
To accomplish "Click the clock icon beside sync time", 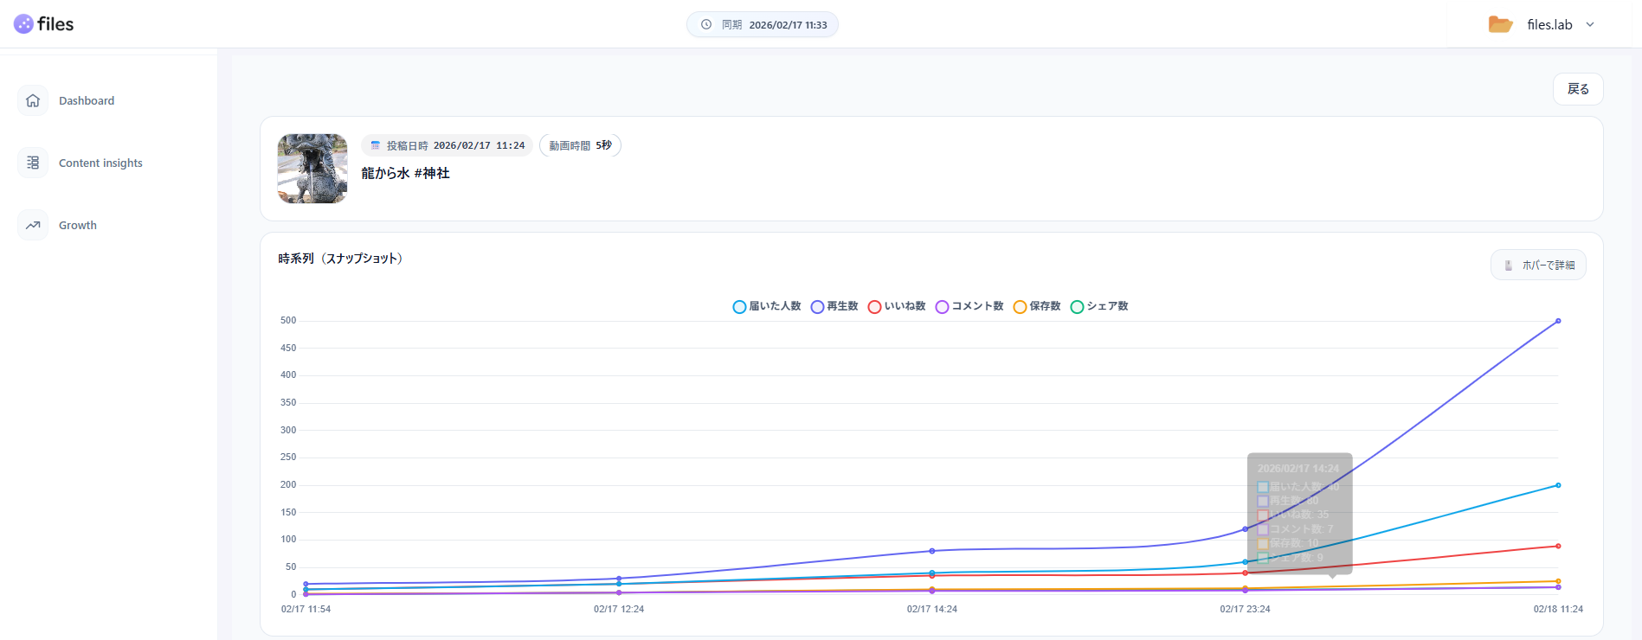I will coord(706,24).
